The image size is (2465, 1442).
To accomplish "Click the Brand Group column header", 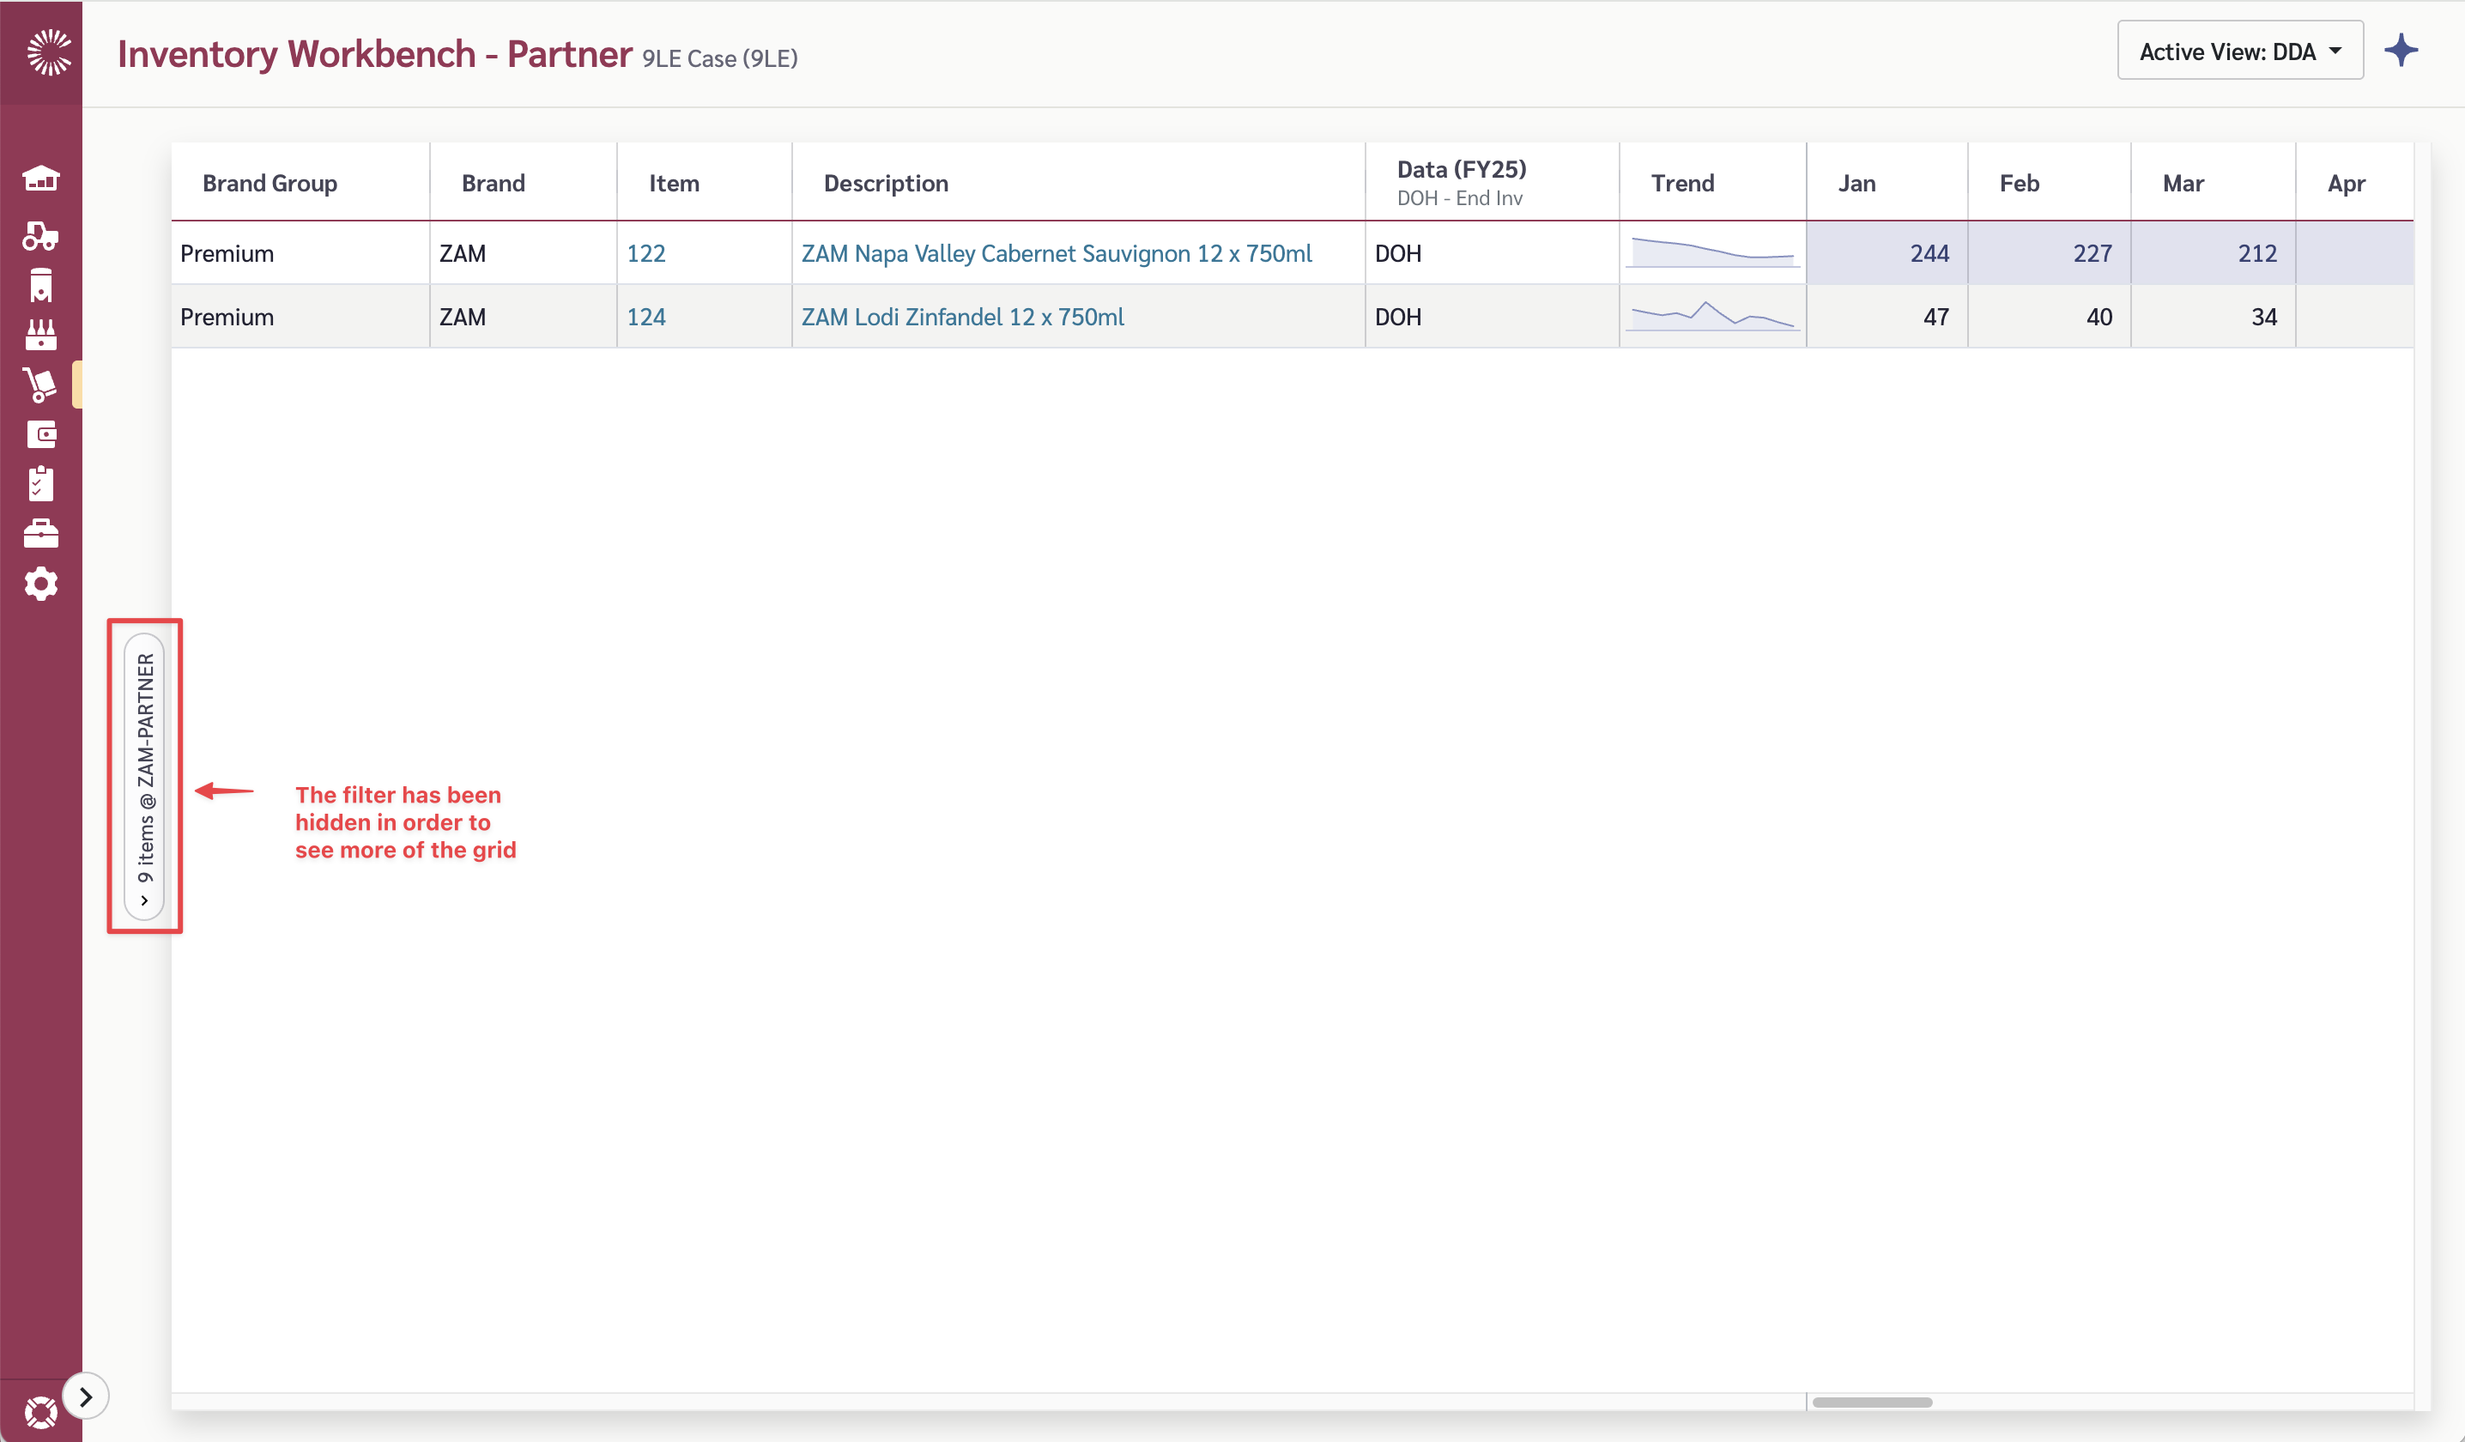I will click(x=270, y=183).
